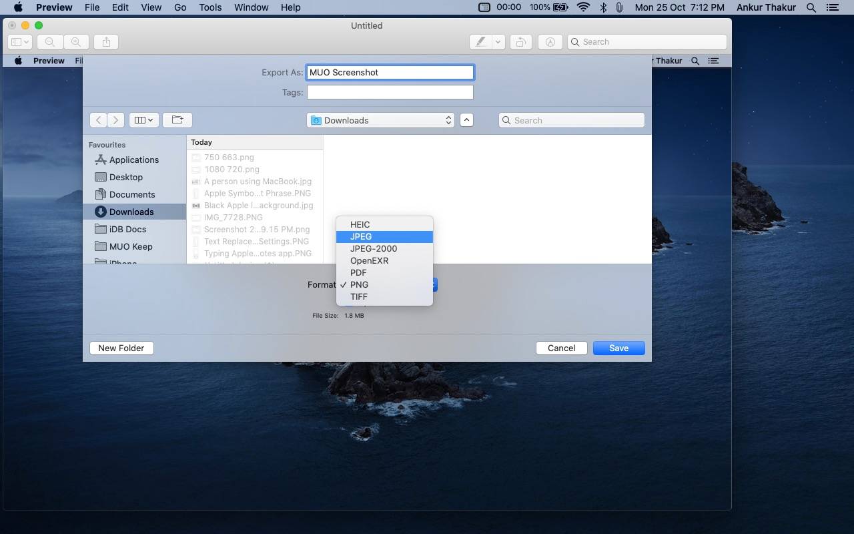This screenshot has height=534, width=854.
Task: Open the Markup pen tool
Action: tap(480, 41)
